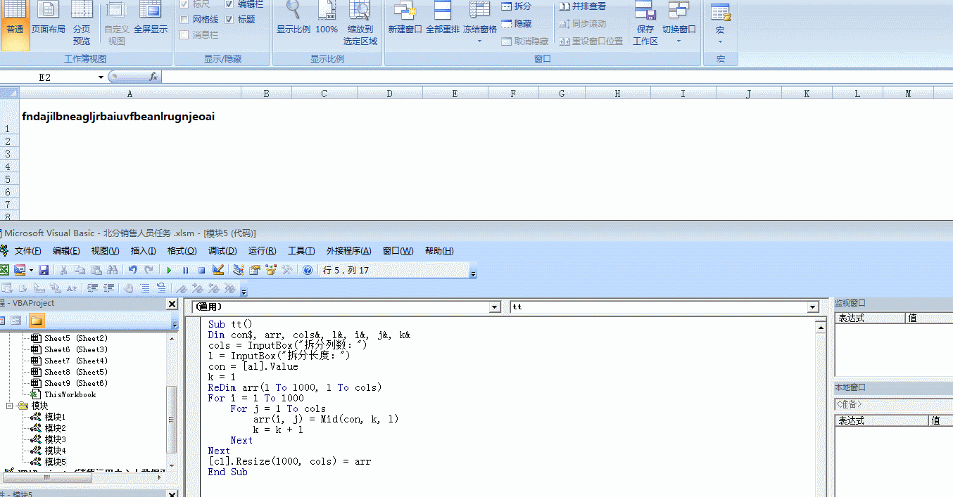
Task: Click the 新建窗口 New Window button
Action: pyautogui.click(x=405, y=18)
